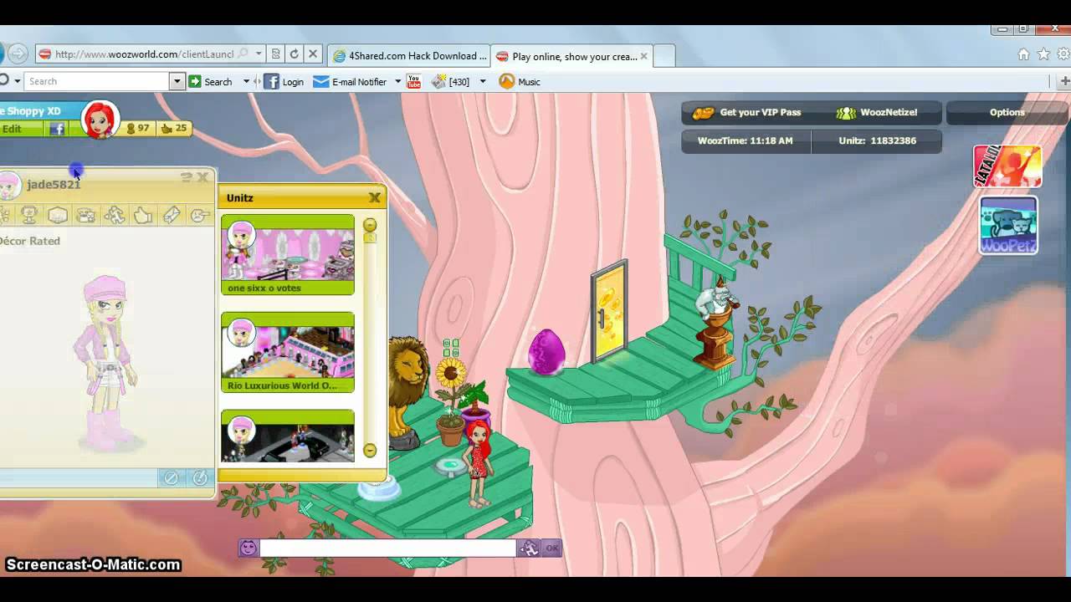Click the browser forward arrow button
Image resolution: width=1071 pixels, height=602 pixels.
pos(18,54)
